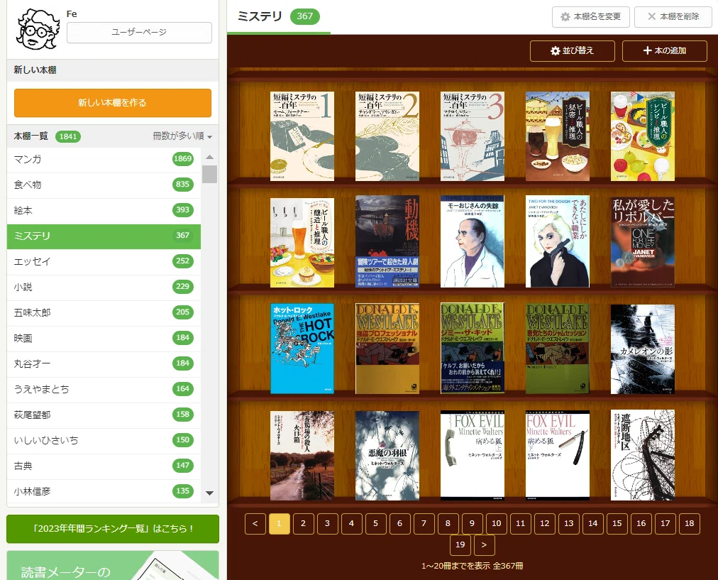Go to page 5 in pagination
The width and height of the screenshot is (718, 580).
coord(375,524)
